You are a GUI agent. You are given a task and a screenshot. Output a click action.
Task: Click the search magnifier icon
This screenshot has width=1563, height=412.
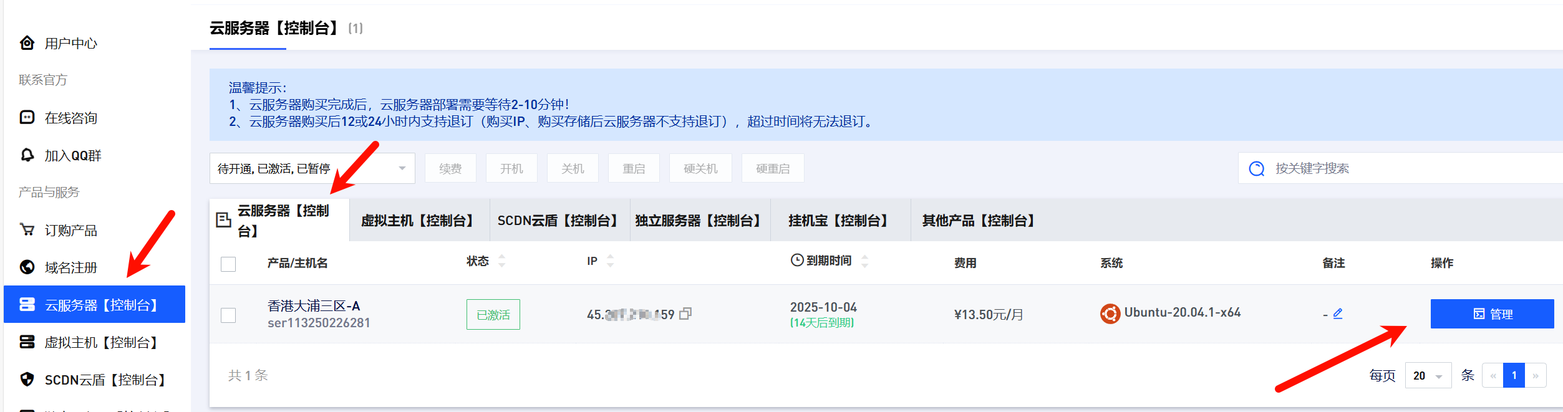(1256, 169)
